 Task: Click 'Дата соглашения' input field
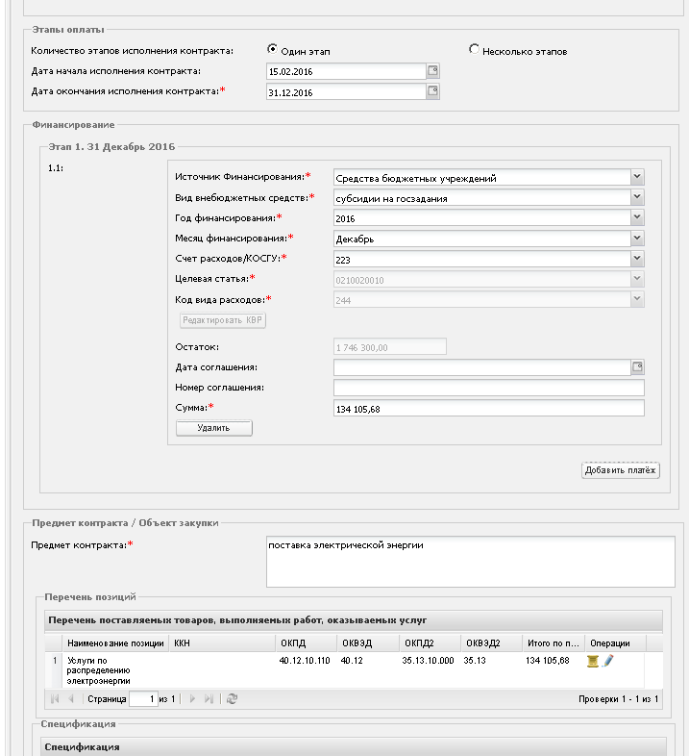click(x=481, y=367)
